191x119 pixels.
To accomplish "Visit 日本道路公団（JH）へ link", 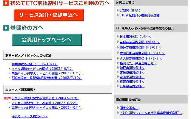I will [136, 36].
